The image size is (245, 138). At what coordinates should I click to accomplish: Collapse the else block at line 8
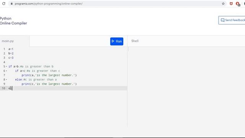[7, 80]
